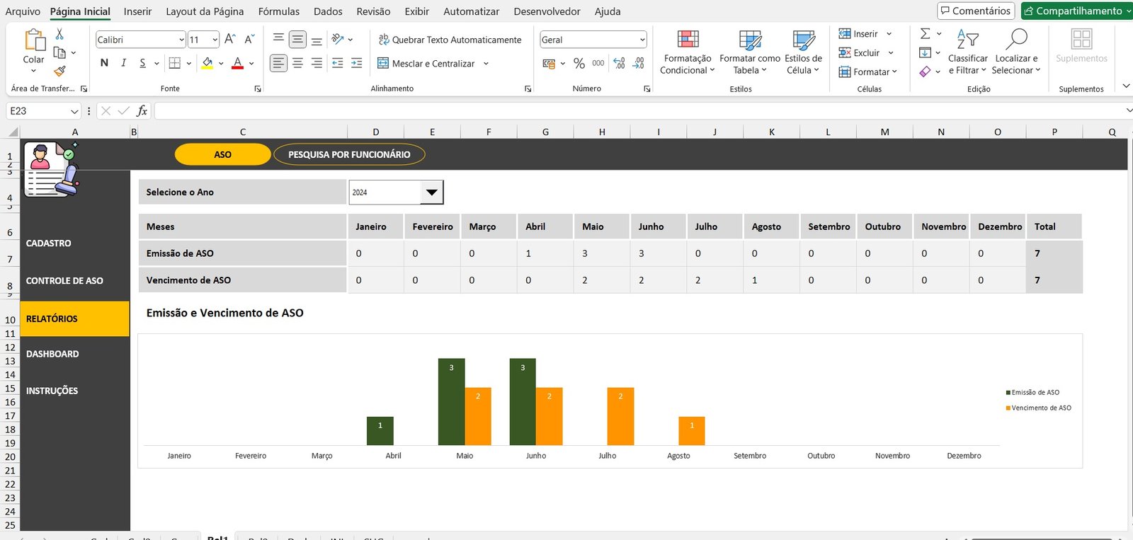Toggle middle vertical alignment
1133x540 pixels.
tap(298, 40)
